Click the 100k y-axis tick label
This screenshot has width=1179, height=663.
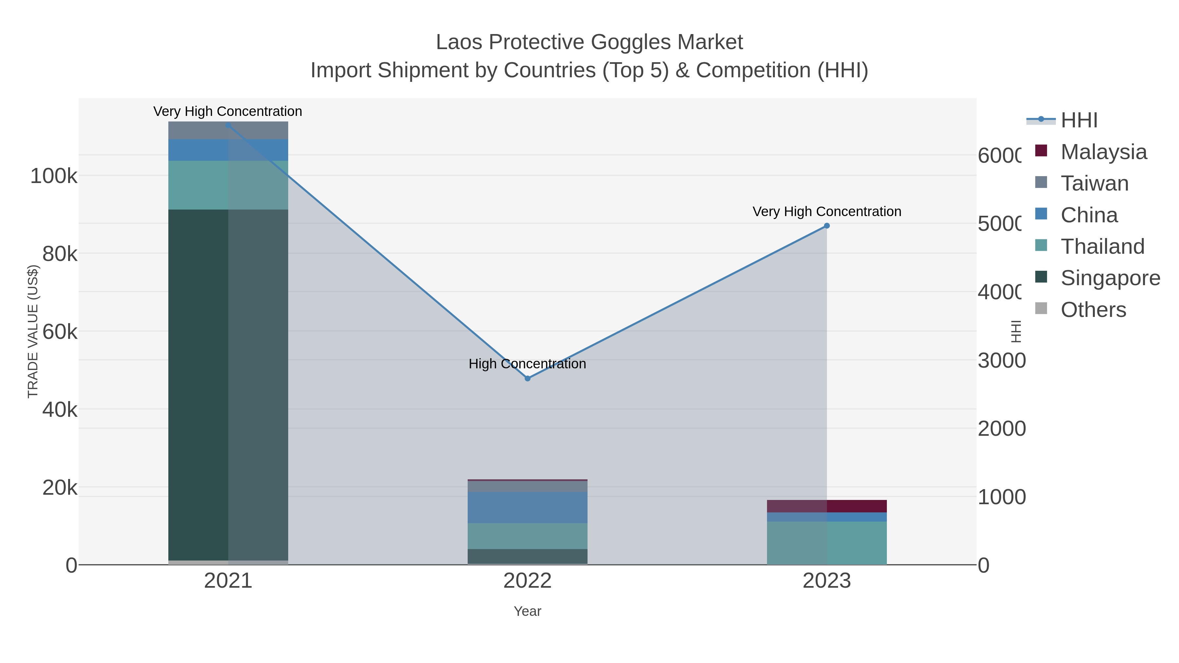[54, 176]
